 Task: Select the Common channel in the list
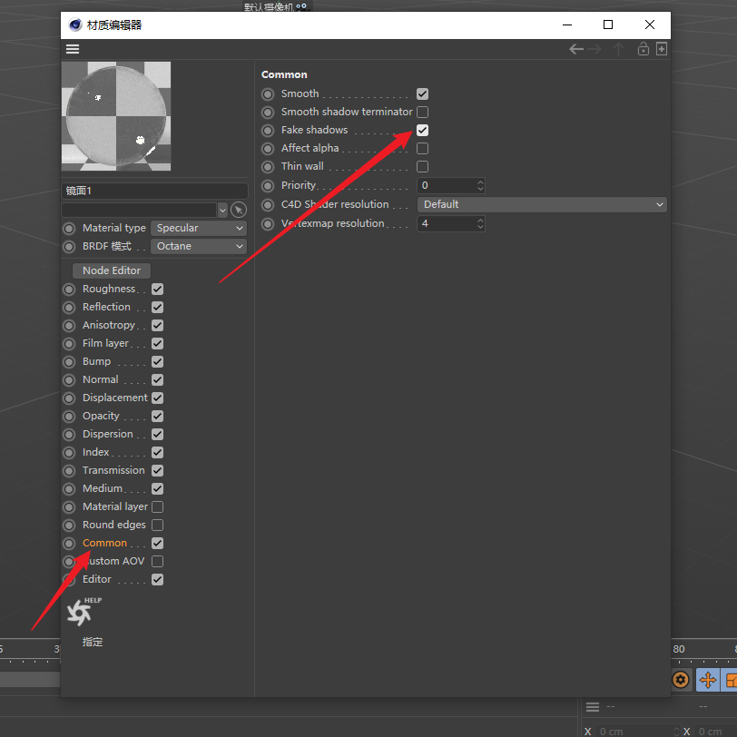(104, 543)
